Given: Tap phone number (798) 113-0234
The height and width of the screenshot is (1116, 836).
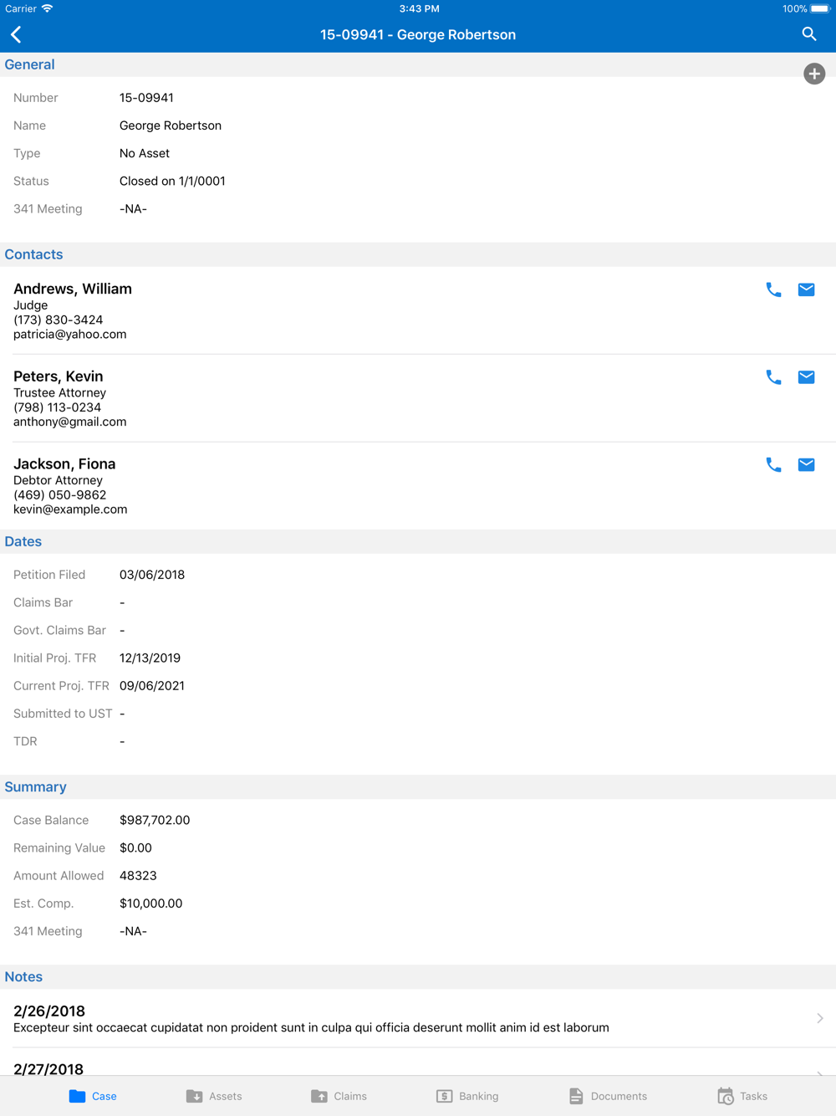Looking at the screenshot, I should (x=57, y=407).
